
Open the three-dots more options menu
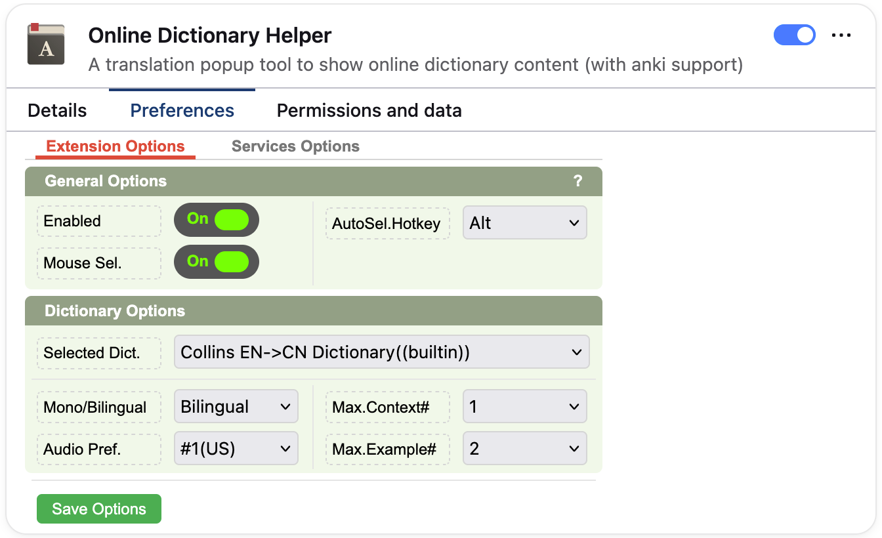coord(841,35)
